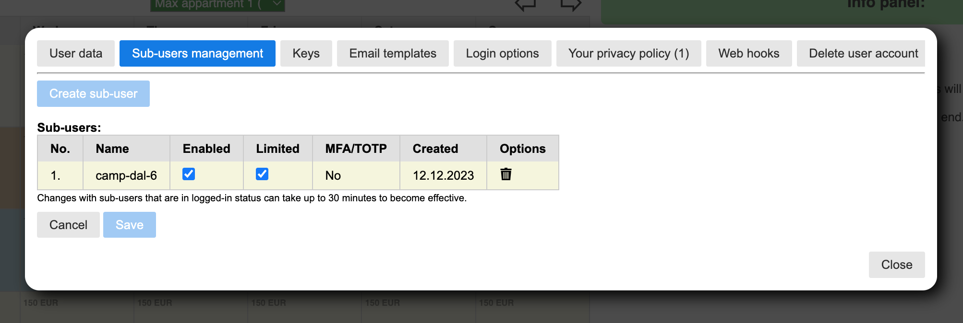Switch to the Web hooks tab

click(x=748, y=53)
